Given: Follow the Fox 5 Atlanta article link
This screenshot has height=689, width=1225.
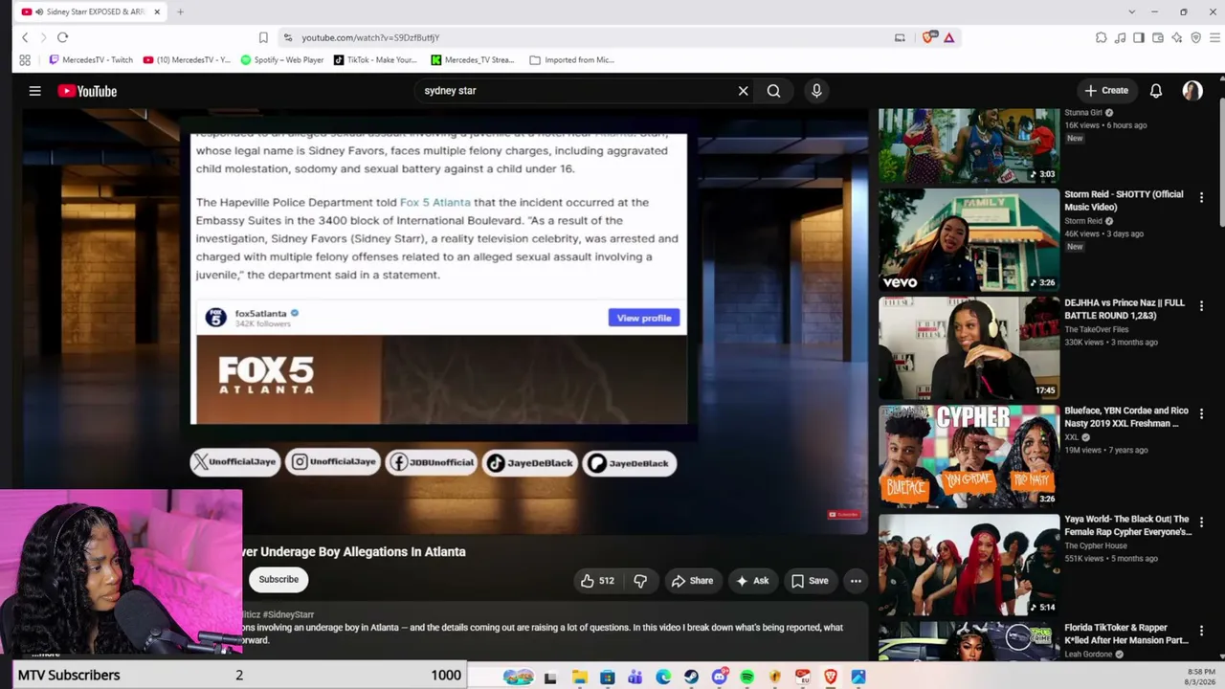Looking at the screenshot, I should (435, 202).
